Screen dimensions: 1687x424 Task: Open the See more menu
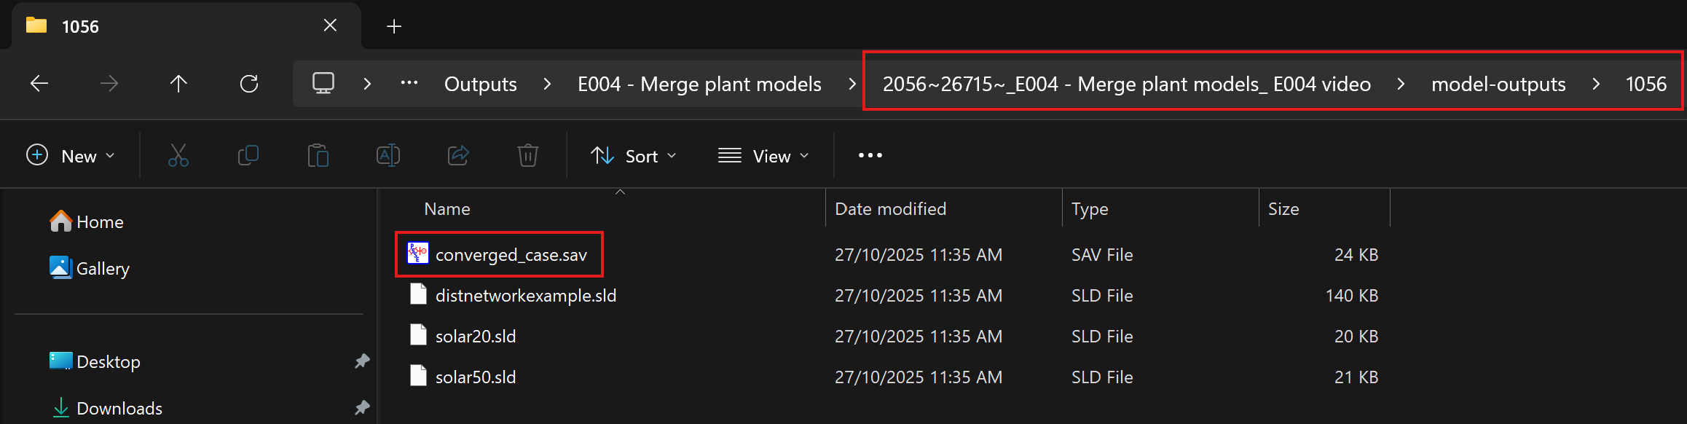click(x=869, y=155)
